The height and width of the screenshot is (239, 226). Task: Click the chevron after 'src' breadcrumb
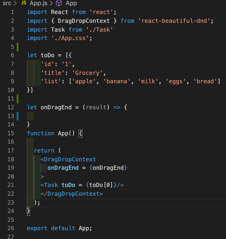click(x=15, y=3)
